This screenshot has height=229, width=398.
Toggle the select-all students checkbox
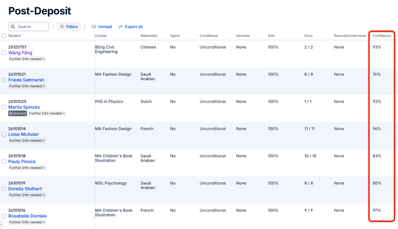(4, 36)
